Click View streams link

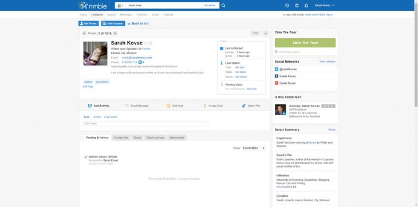click(x=328, y=62)
